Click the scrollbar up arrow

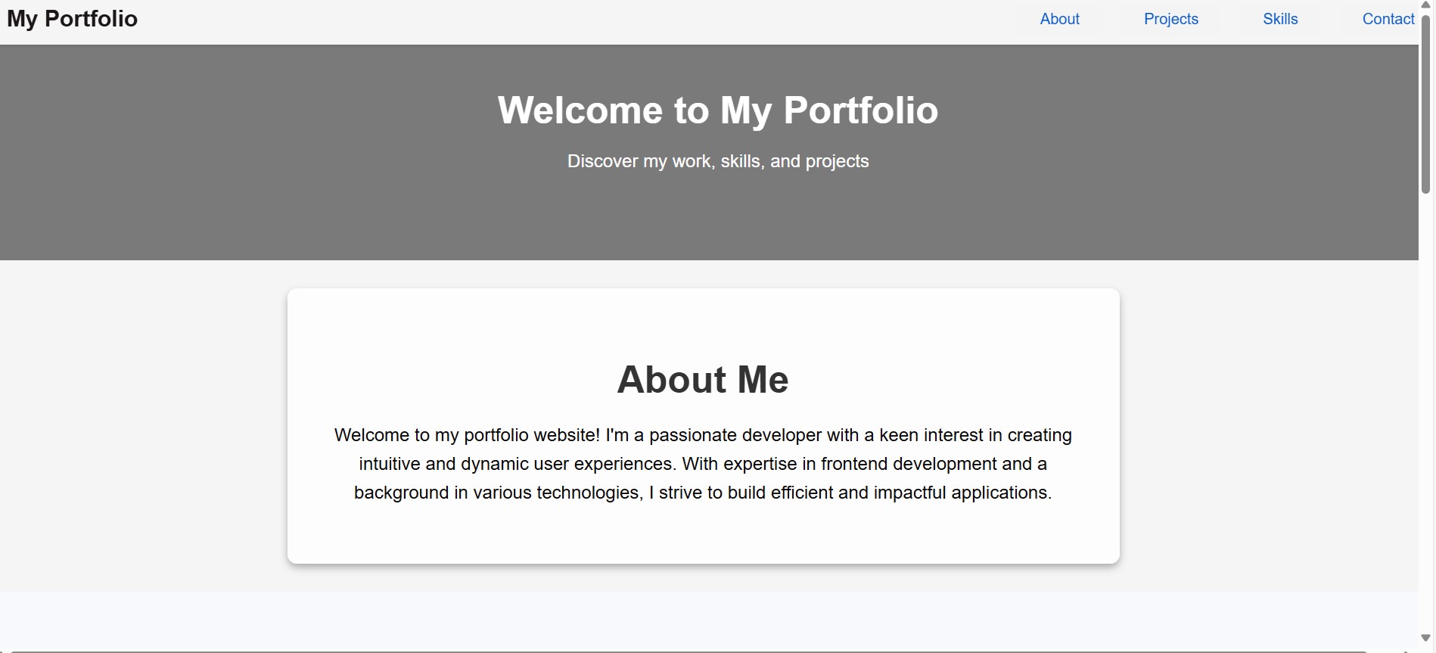(x=1426, y=5)
